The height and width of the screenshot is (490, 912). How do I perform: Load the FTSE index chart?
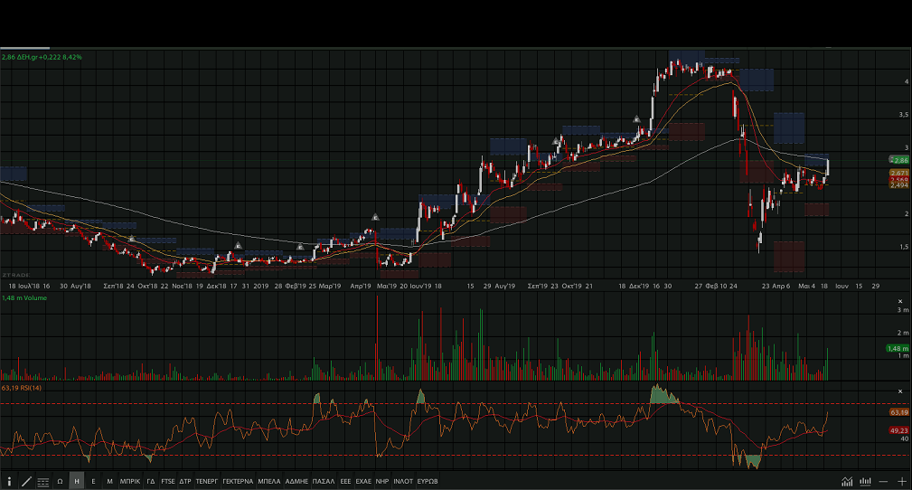(168, 481)
